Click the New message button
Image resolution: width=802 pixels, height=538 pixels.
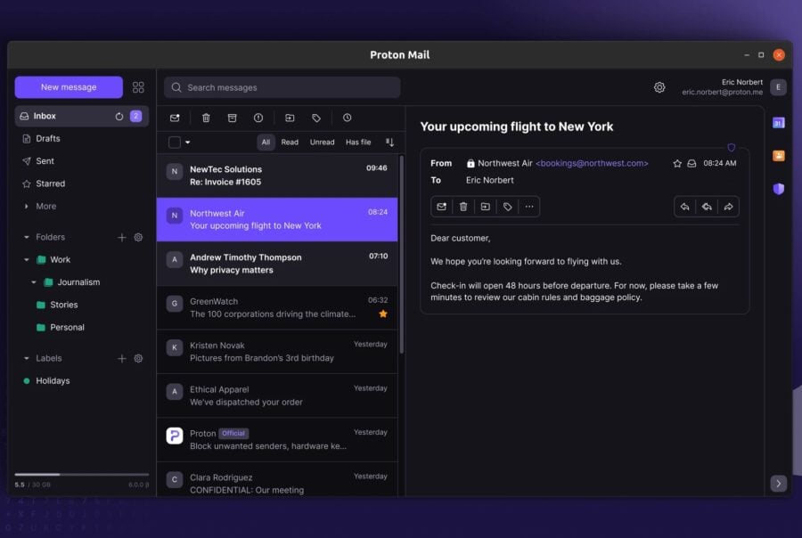click(x=69, y=87)
